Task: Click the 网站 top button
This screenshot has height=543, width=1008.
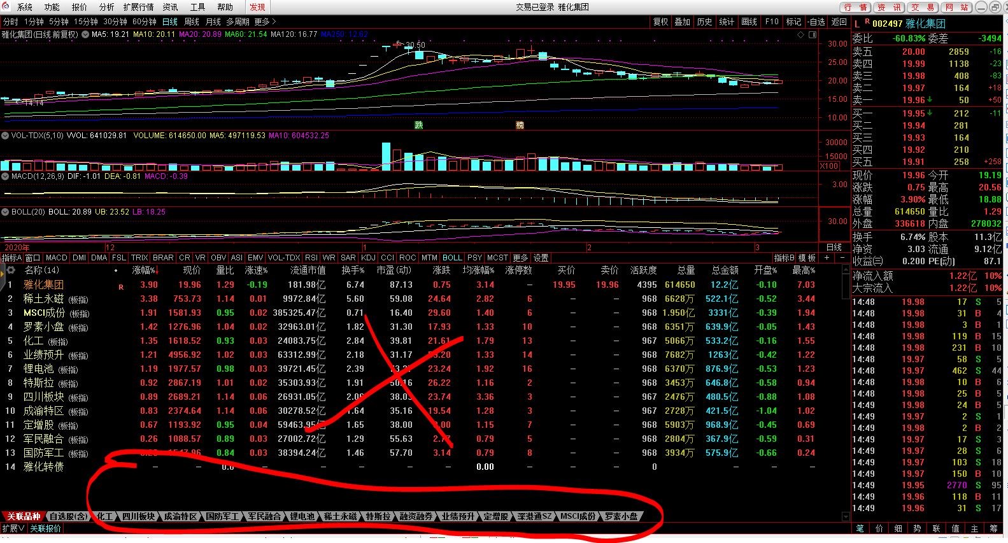Action: (956, 7)
